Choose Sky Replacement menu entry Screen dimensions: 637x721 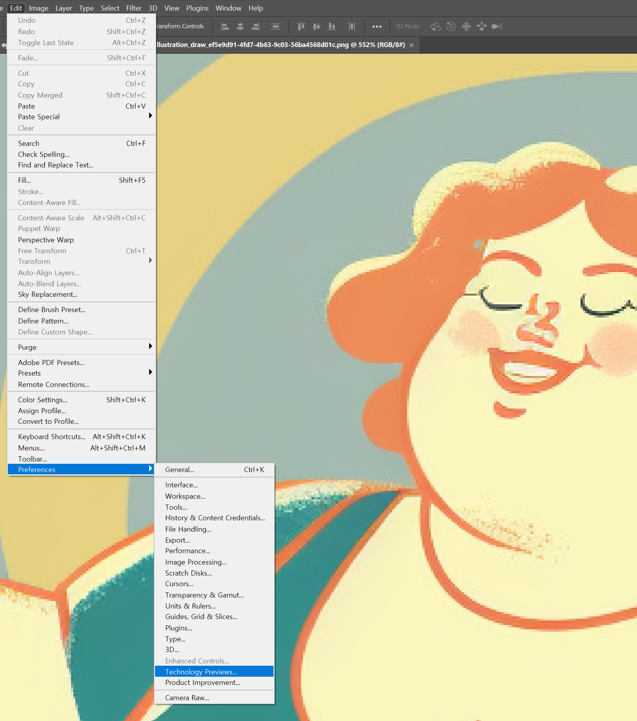tap(82, 294)
